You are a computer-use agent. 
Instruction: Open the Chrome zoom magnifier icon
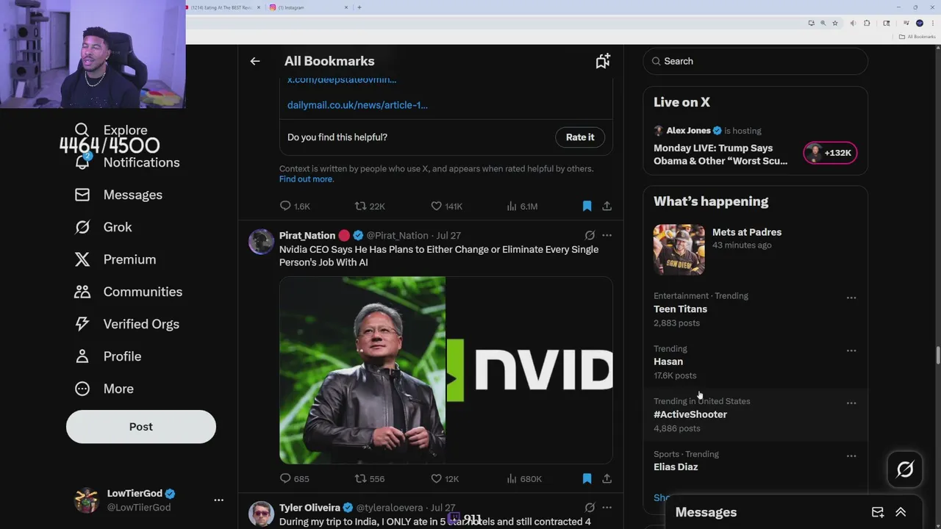pos(823,23)
